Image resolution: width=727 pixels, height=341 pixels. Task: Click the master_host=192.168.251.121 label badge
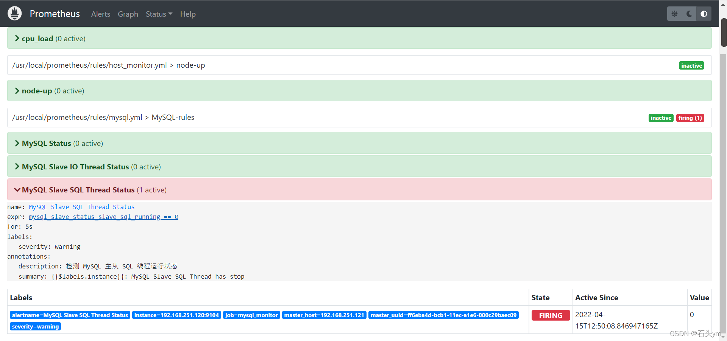pyautogui.click(x=324, y=315)
